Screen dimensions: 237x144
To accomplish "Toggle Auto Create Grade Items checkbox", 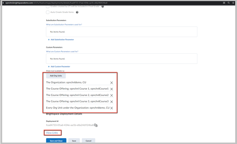I will tap(48, 12).
